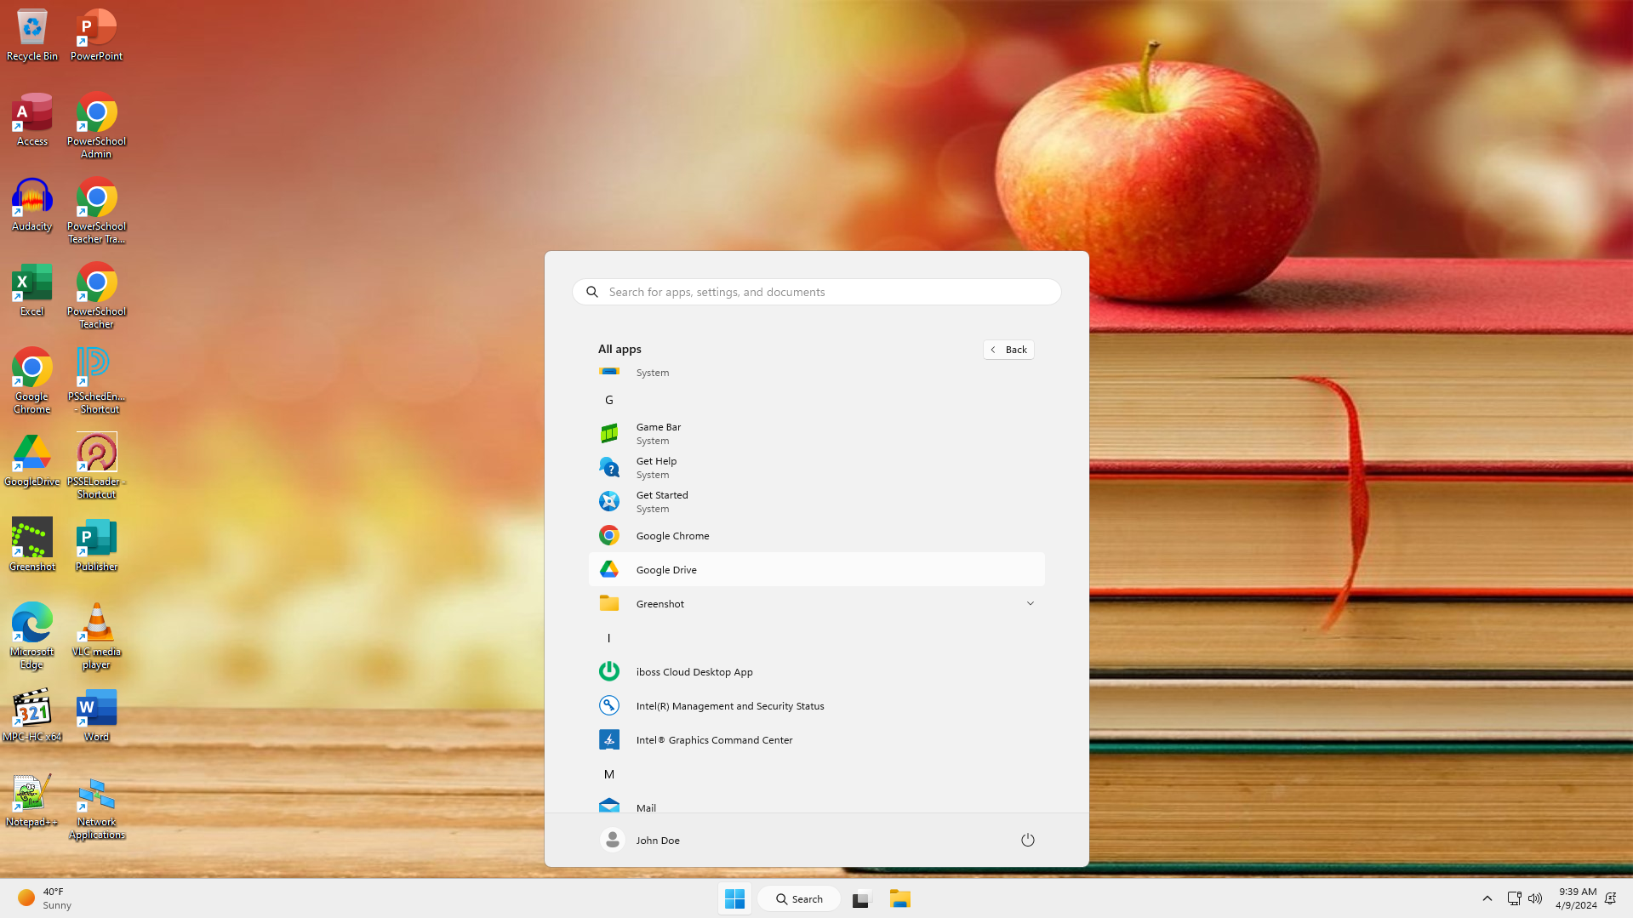Select the PowerSchool Admin shortcut
The height and width of the screenshot is (918, 1633).
(96, 126)
